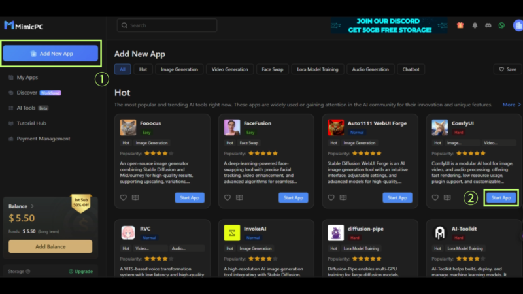This screenshot has width=523, height=294.
Task: Open the ComfyUI tutorial book icon
Action: coord(447,197)
